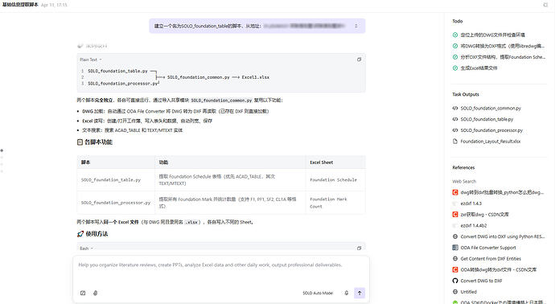Viewport: 555px width, 304px height.
Task: Click the attachment paperclip icon in input box
Action: pos(95,293)
